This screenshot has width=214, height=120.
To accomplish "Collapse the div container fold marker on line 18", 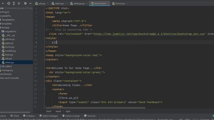I will (x=44, y=81).
